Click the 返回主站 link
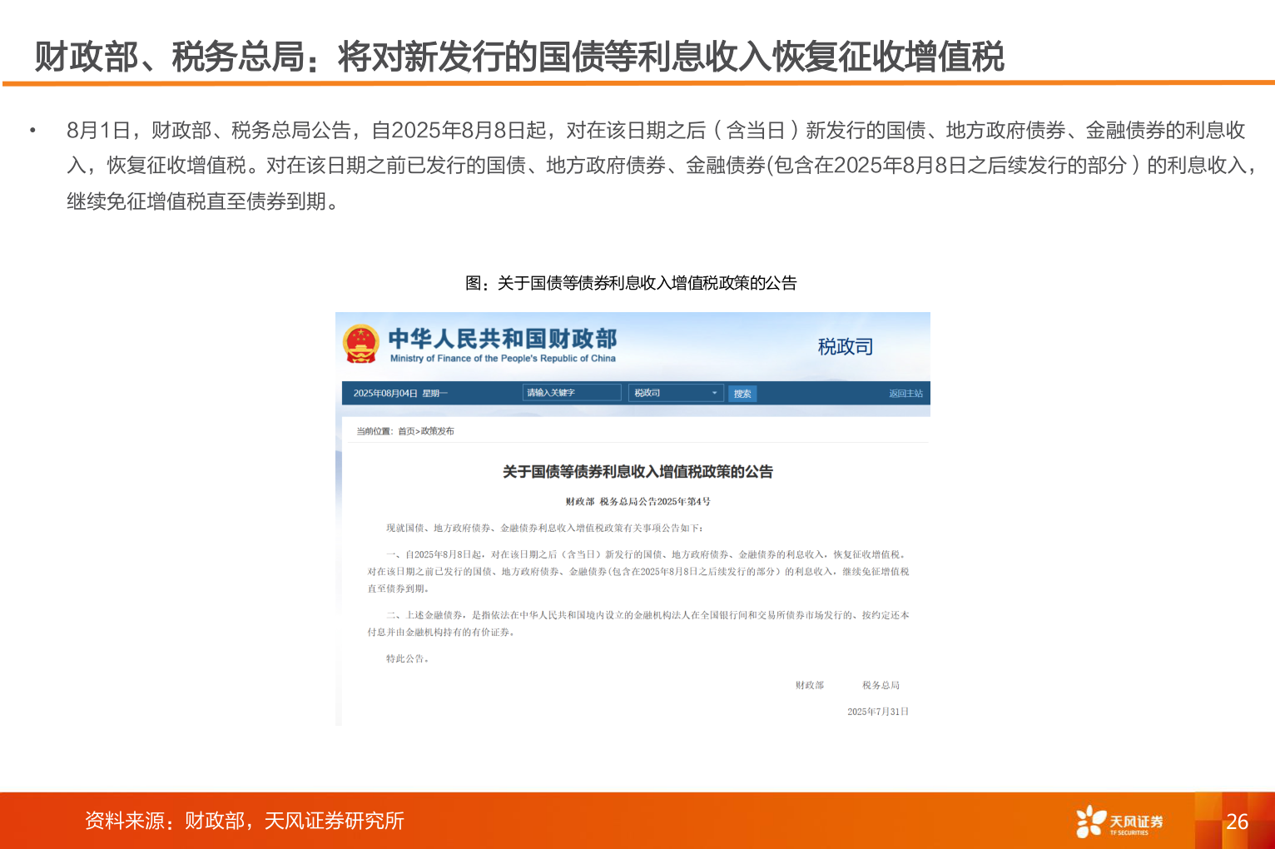The image size is (1275, 849). click(x=905, y=394)
